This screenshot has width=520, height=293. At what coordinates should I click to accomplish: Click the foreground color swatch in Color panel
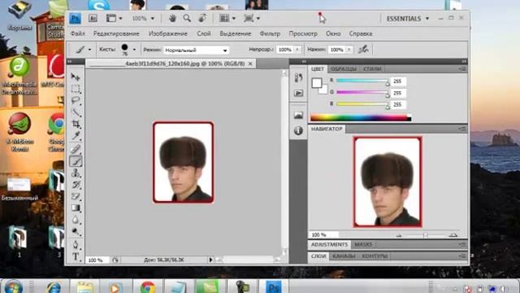(x=317, y=83)
